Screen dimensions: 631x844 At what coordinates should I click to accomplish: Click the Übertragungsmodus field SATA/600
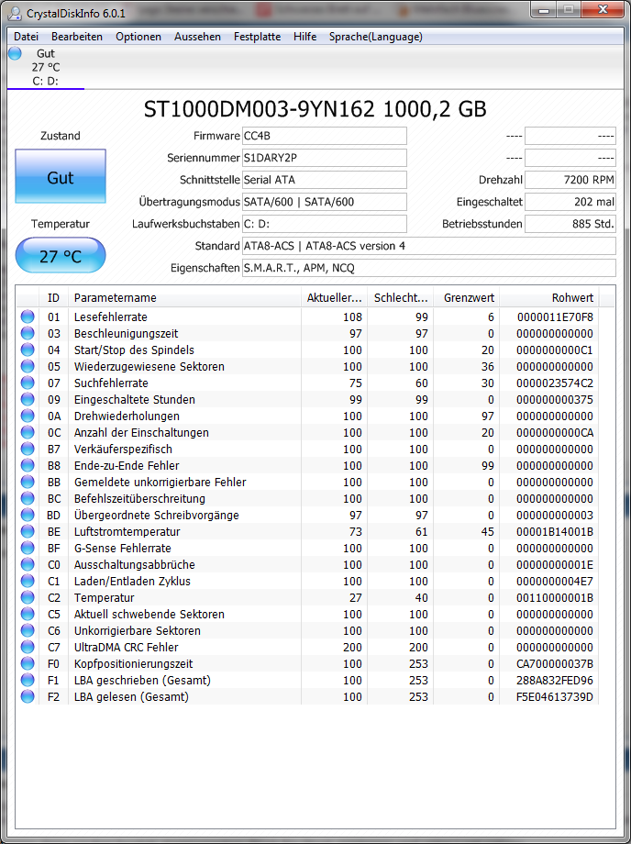325,202
